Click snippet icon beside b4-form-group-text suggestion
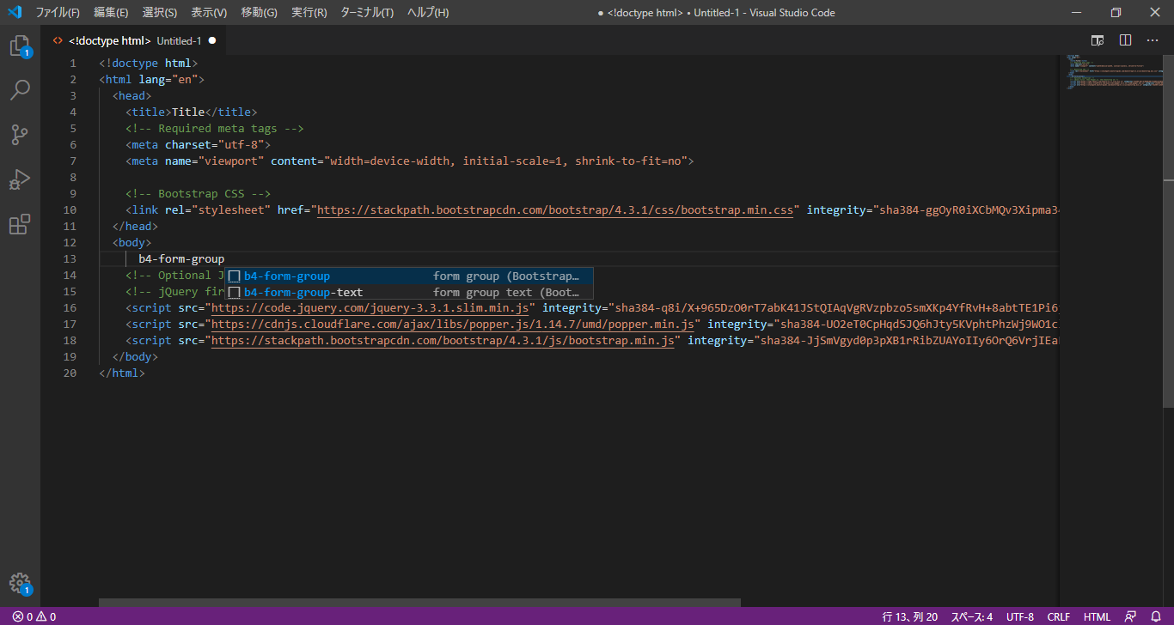The image size is (1174, 625). click(x=234, y=292)
